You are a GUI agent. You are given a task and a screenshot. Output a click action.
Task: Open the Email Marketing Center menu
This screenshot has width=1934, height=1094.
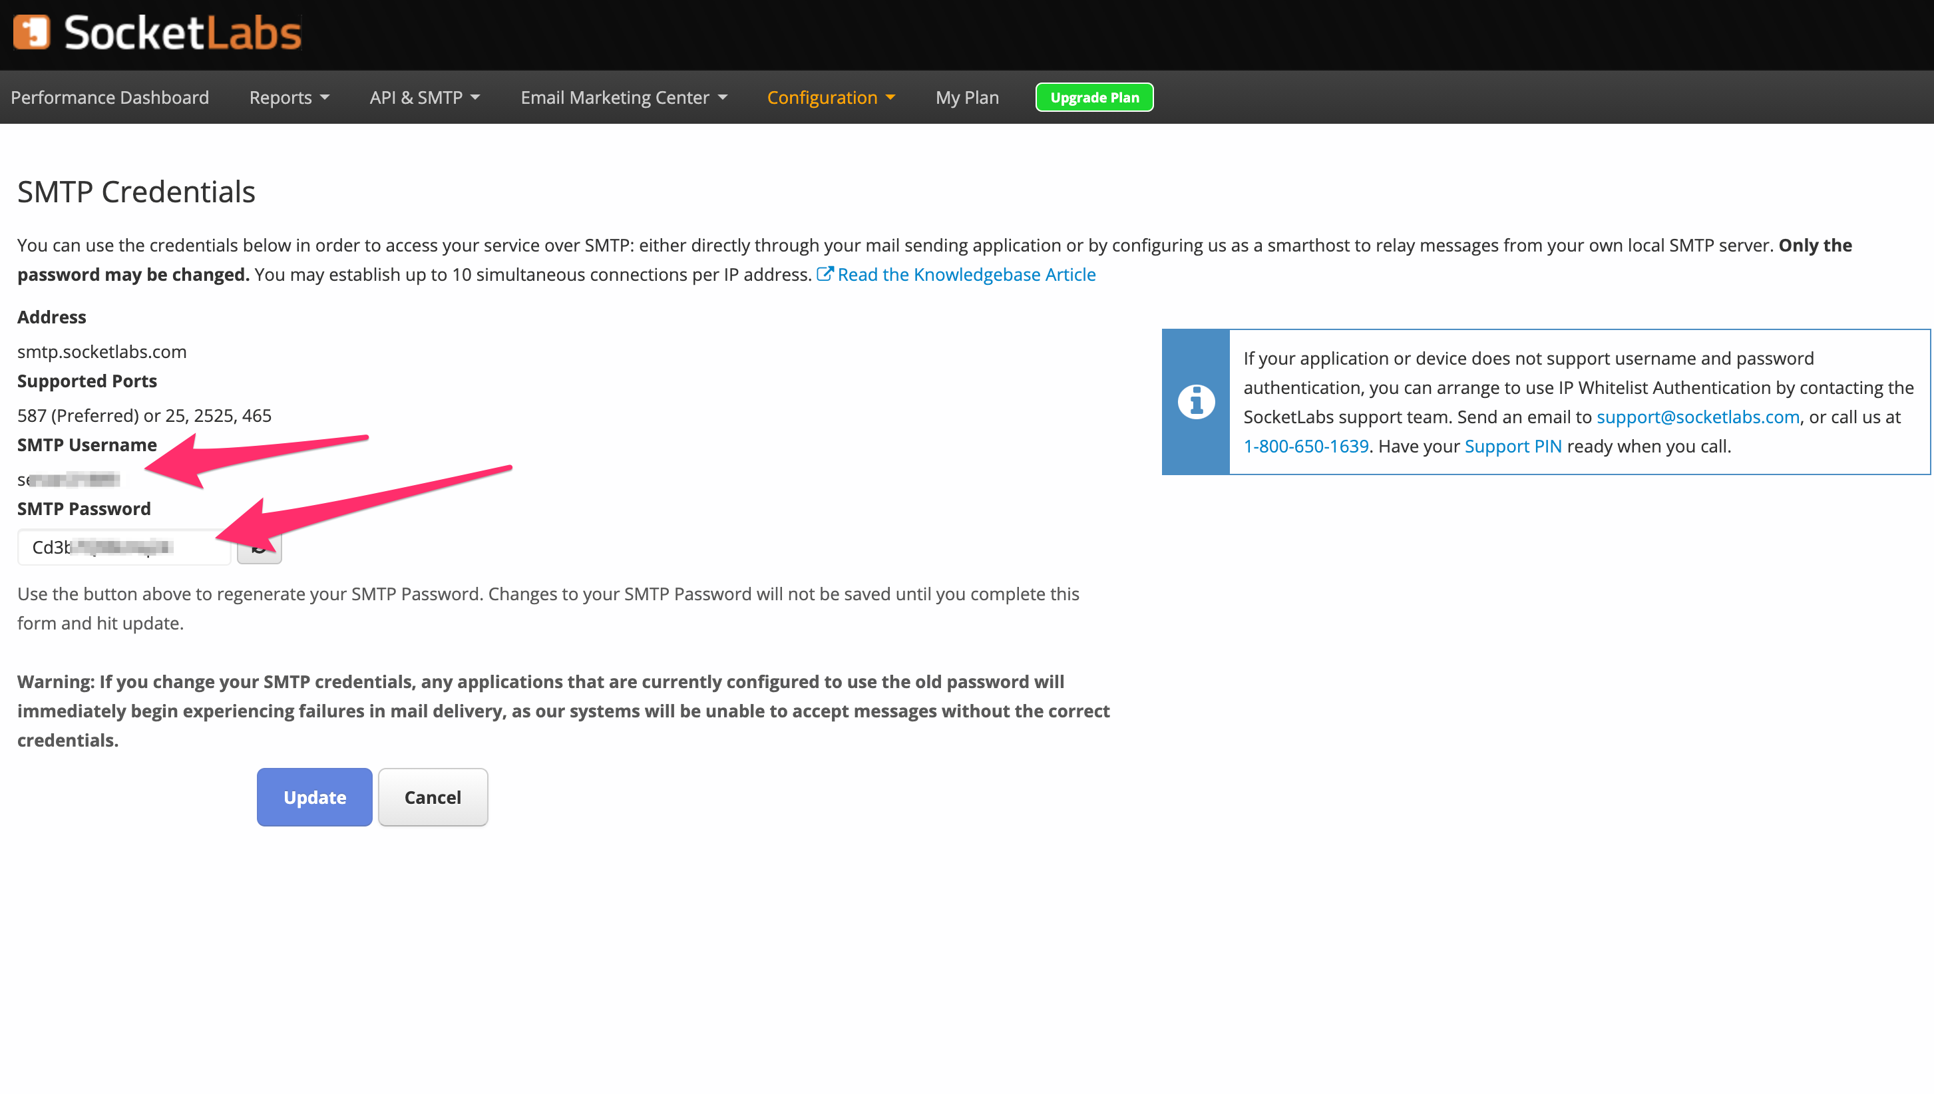[x=624, y=97]
